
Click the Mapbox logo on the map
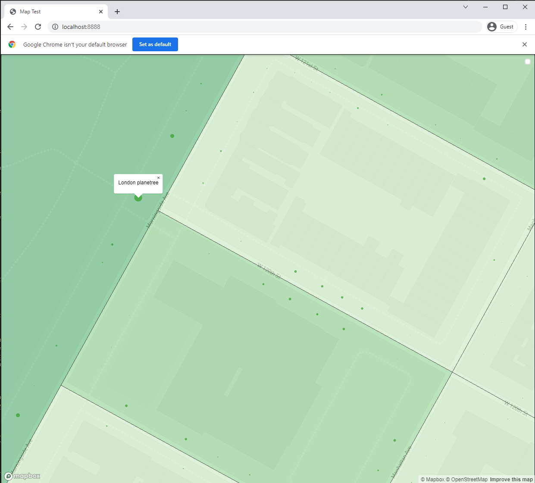click(22, 476)
